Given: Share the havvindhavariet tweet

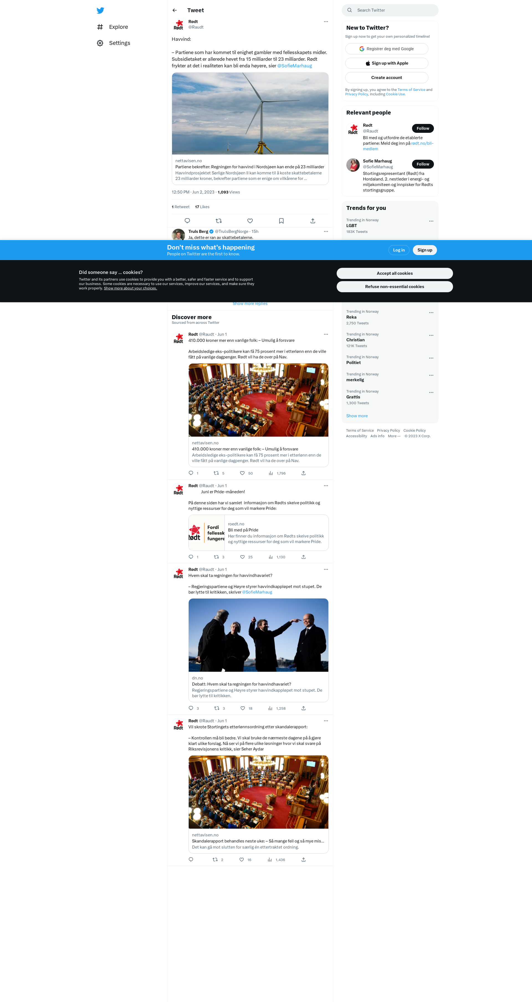Looking at the screenshot, I should [x=303, y=708].
